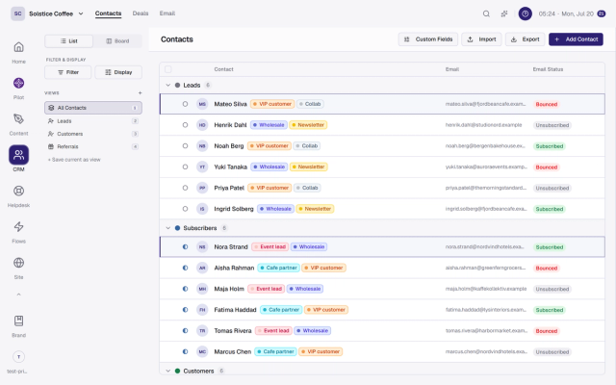The width and height of the screenshot is (616, 385).
Task: Switch to the Deals tab
Action: (x=141, y=13)
